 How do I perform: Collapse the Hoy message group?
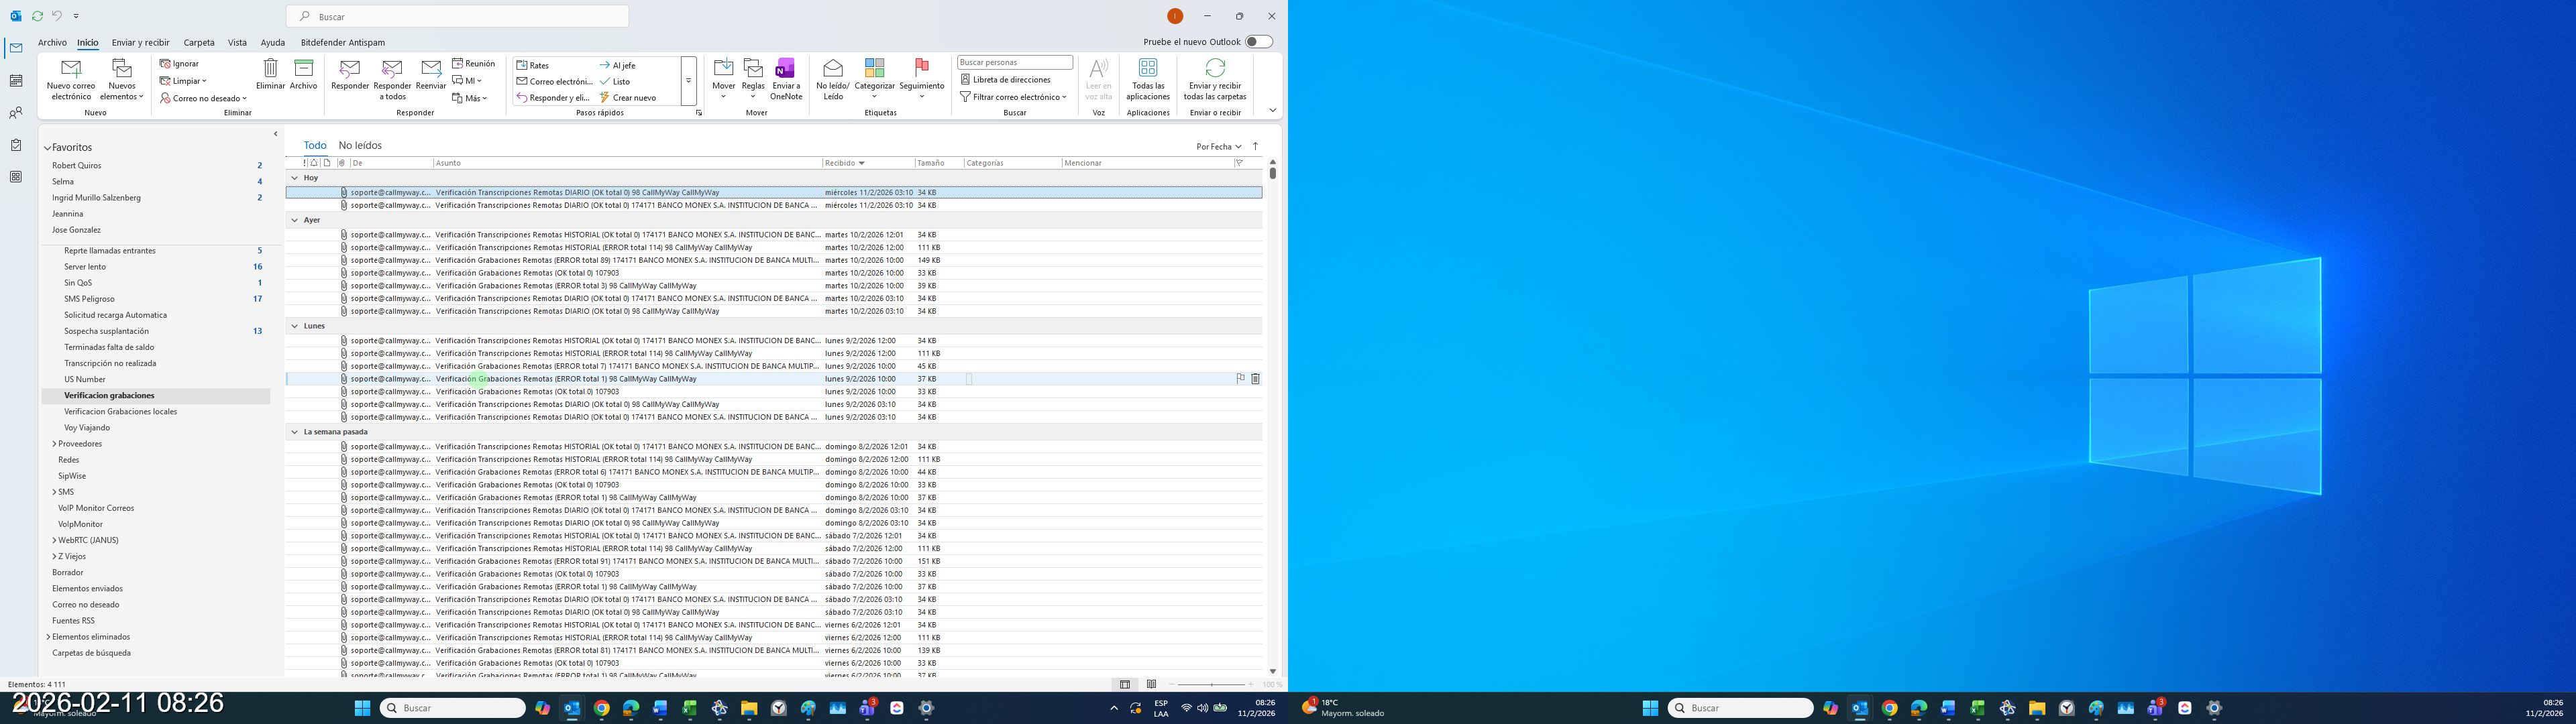(x=294, y=178)
